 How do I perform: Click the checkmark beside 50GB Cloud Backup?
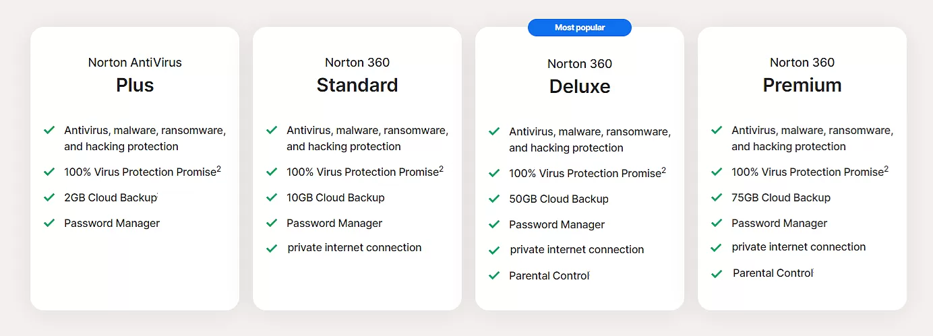[x=494, y=199]
